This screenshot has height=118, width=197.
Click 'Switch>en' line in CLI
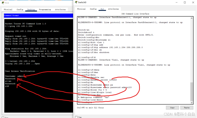[84, 30]
